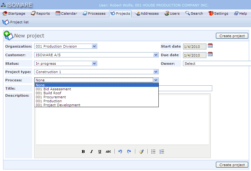Click the Title input field
Screen dimensions: 251x171
(x=185, y=88)
